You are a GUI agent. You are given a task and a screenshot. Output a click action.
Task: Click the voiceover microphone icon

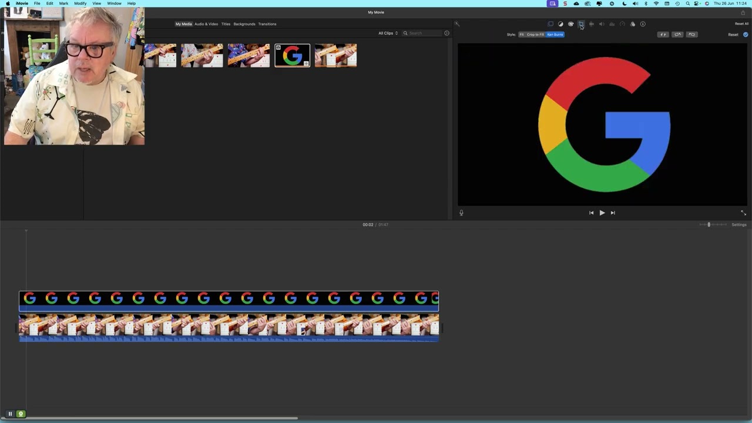tap(461, 213)
